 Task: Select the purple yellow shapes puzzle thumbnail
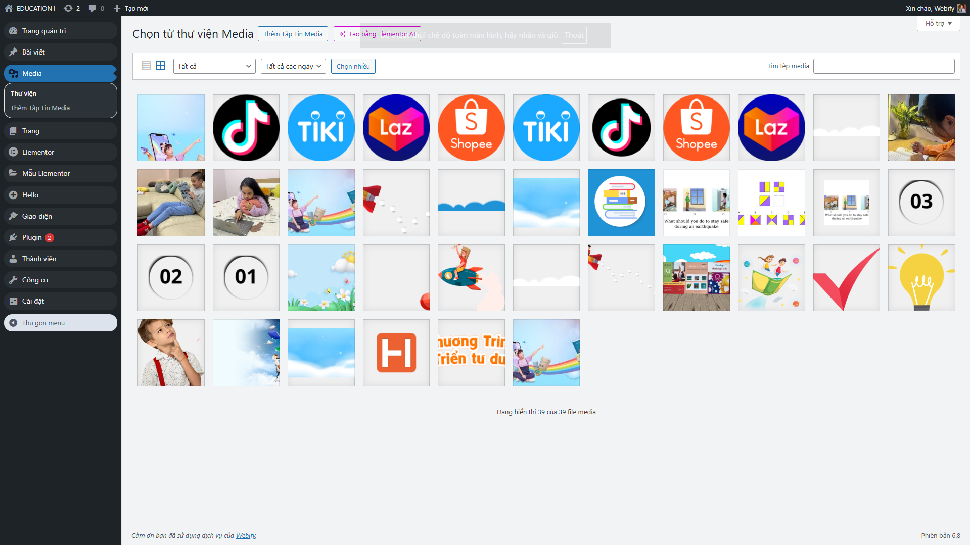(x=771, y=203)
